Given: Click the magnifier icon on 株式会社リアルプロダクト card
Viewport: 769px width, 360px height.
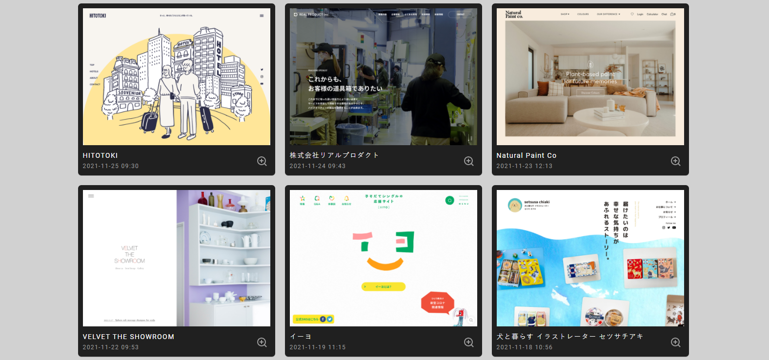Looking at the screenshot, I should (469, 161).
